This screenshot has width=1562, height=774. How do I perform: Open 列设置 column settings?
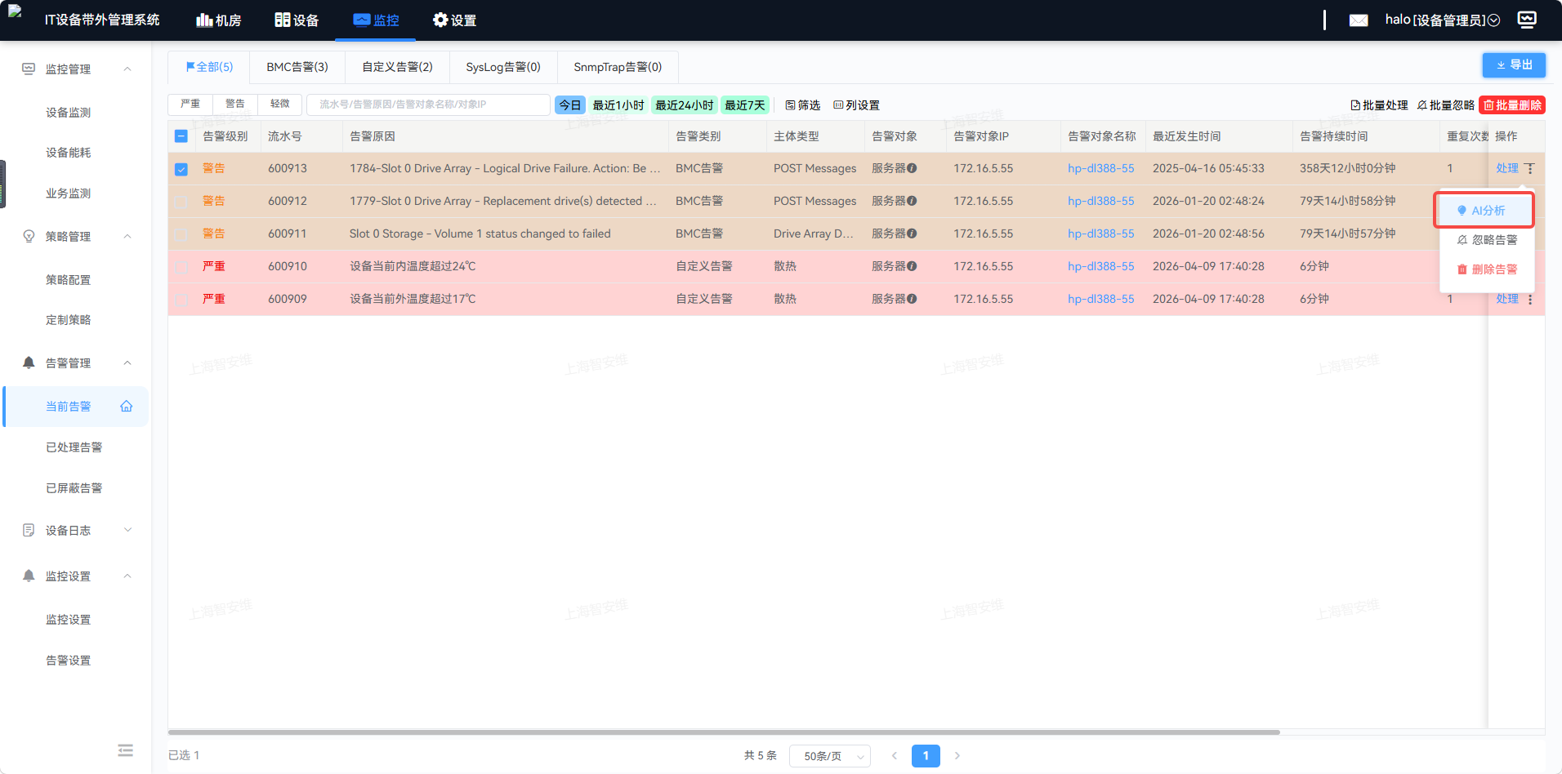856,105
